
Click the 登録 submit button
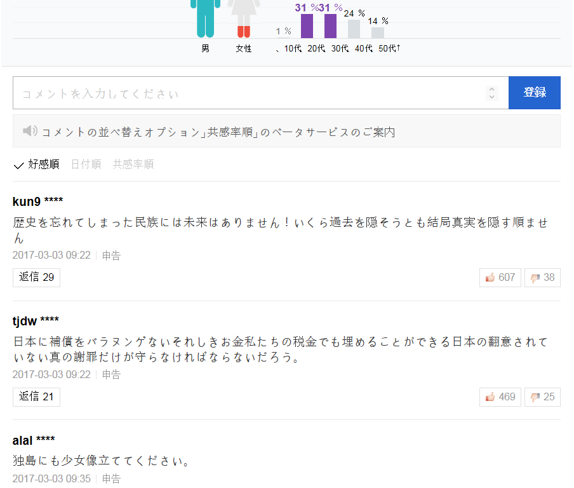534,93
